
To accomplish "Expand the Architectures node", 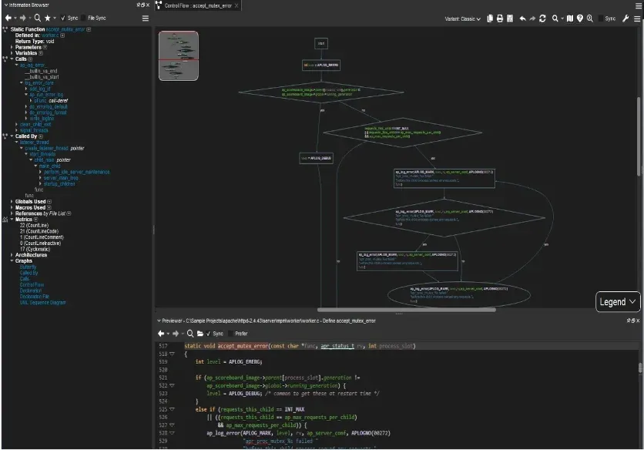I will click(12, 255).
